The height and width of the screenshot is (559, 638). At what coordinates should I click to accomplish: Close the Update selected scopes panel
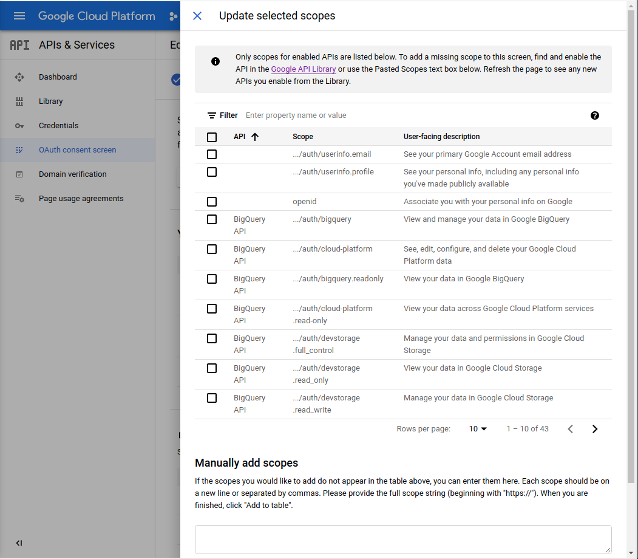pyautogui.click(x=197, y=16)
